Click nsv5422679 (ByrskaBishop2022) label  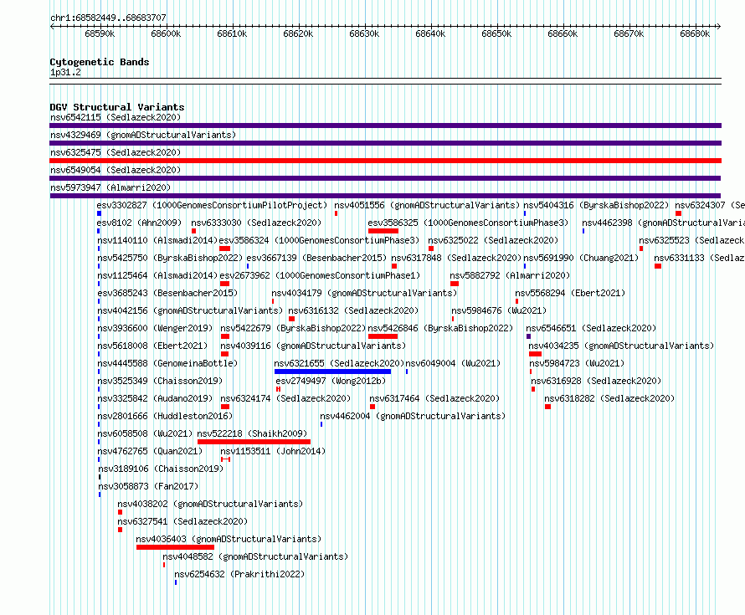tap(293, 328)
